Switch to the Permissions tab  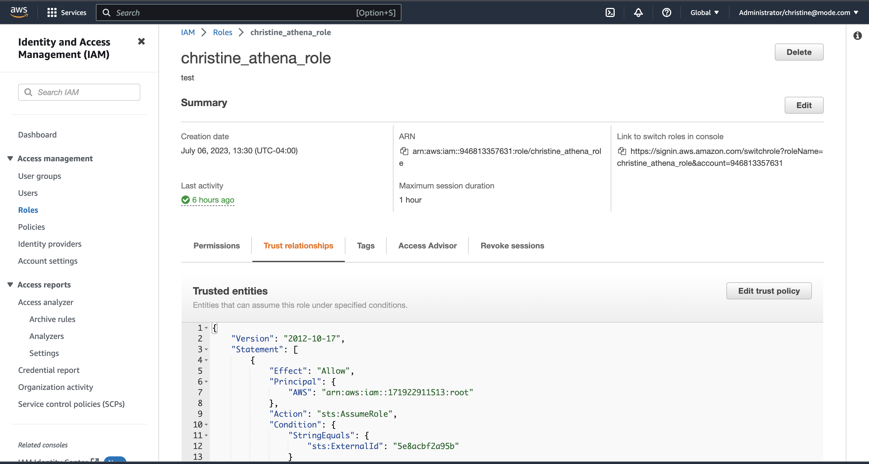216,246
